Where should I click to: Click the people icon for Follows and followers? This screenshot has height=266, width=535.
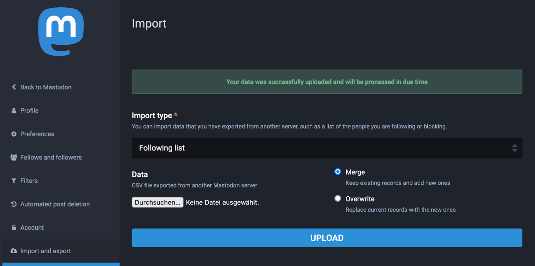click(14, 157)
